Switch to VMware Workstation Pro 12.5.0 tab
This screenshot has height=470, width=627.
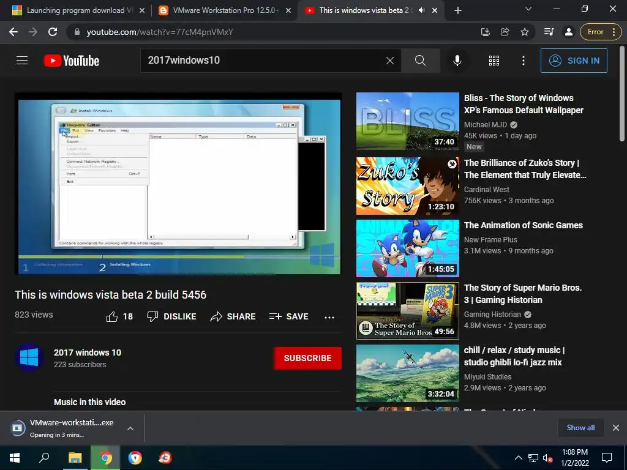pyautogui.click(x=225, y=10)
